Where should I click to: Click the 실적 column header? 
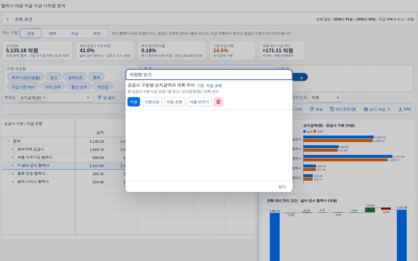click(91, 133)
